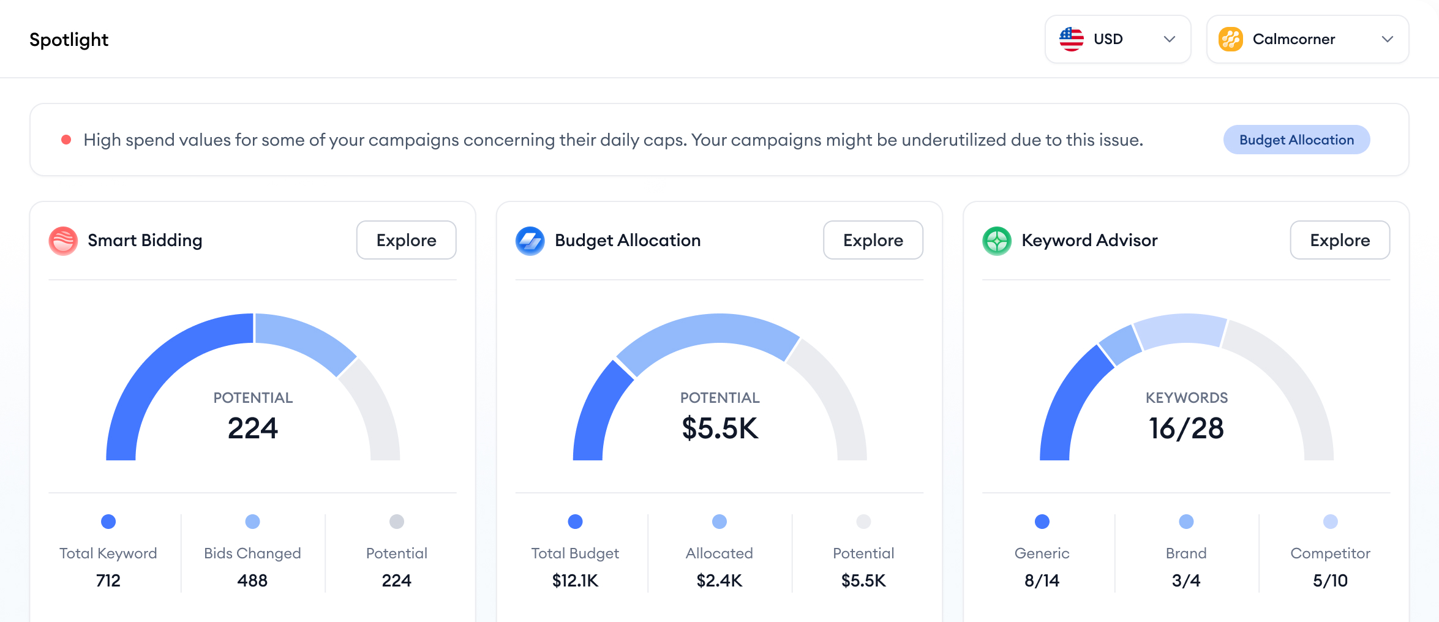Image resolution: width=1439 pixels, height=622 pixels.
Task: Click the Bids Changed label
Action: [252, 553]
